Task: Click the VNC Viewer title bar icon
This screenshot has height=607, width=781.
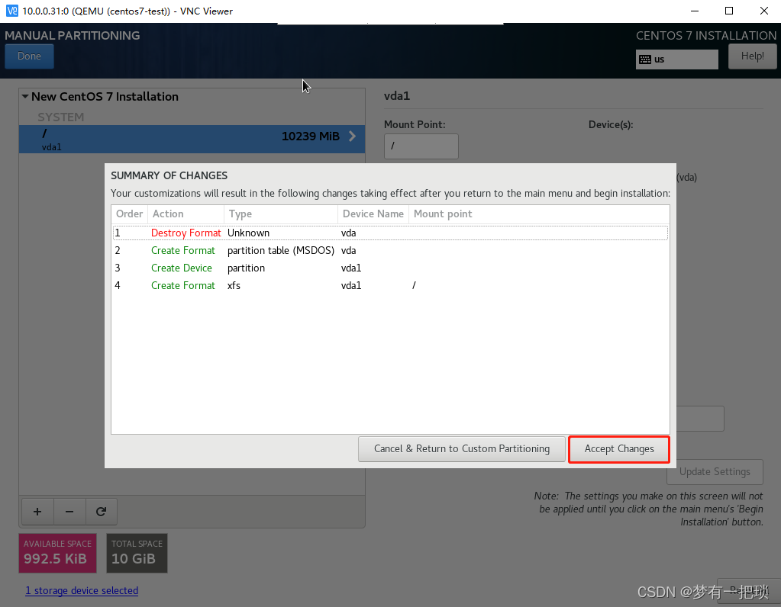Action: 12,11
